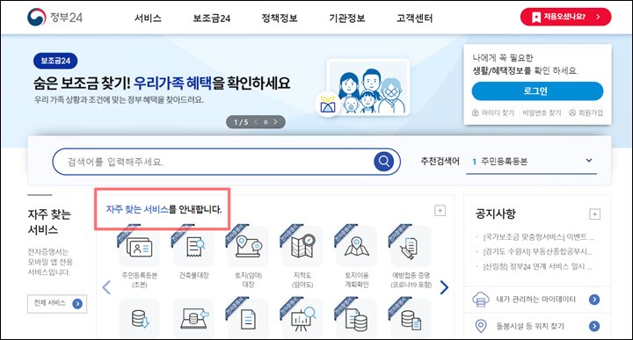Open the 주민등록등본(초본) service icon
Viewport: 633px width, 340px height.
coord(139,246)
